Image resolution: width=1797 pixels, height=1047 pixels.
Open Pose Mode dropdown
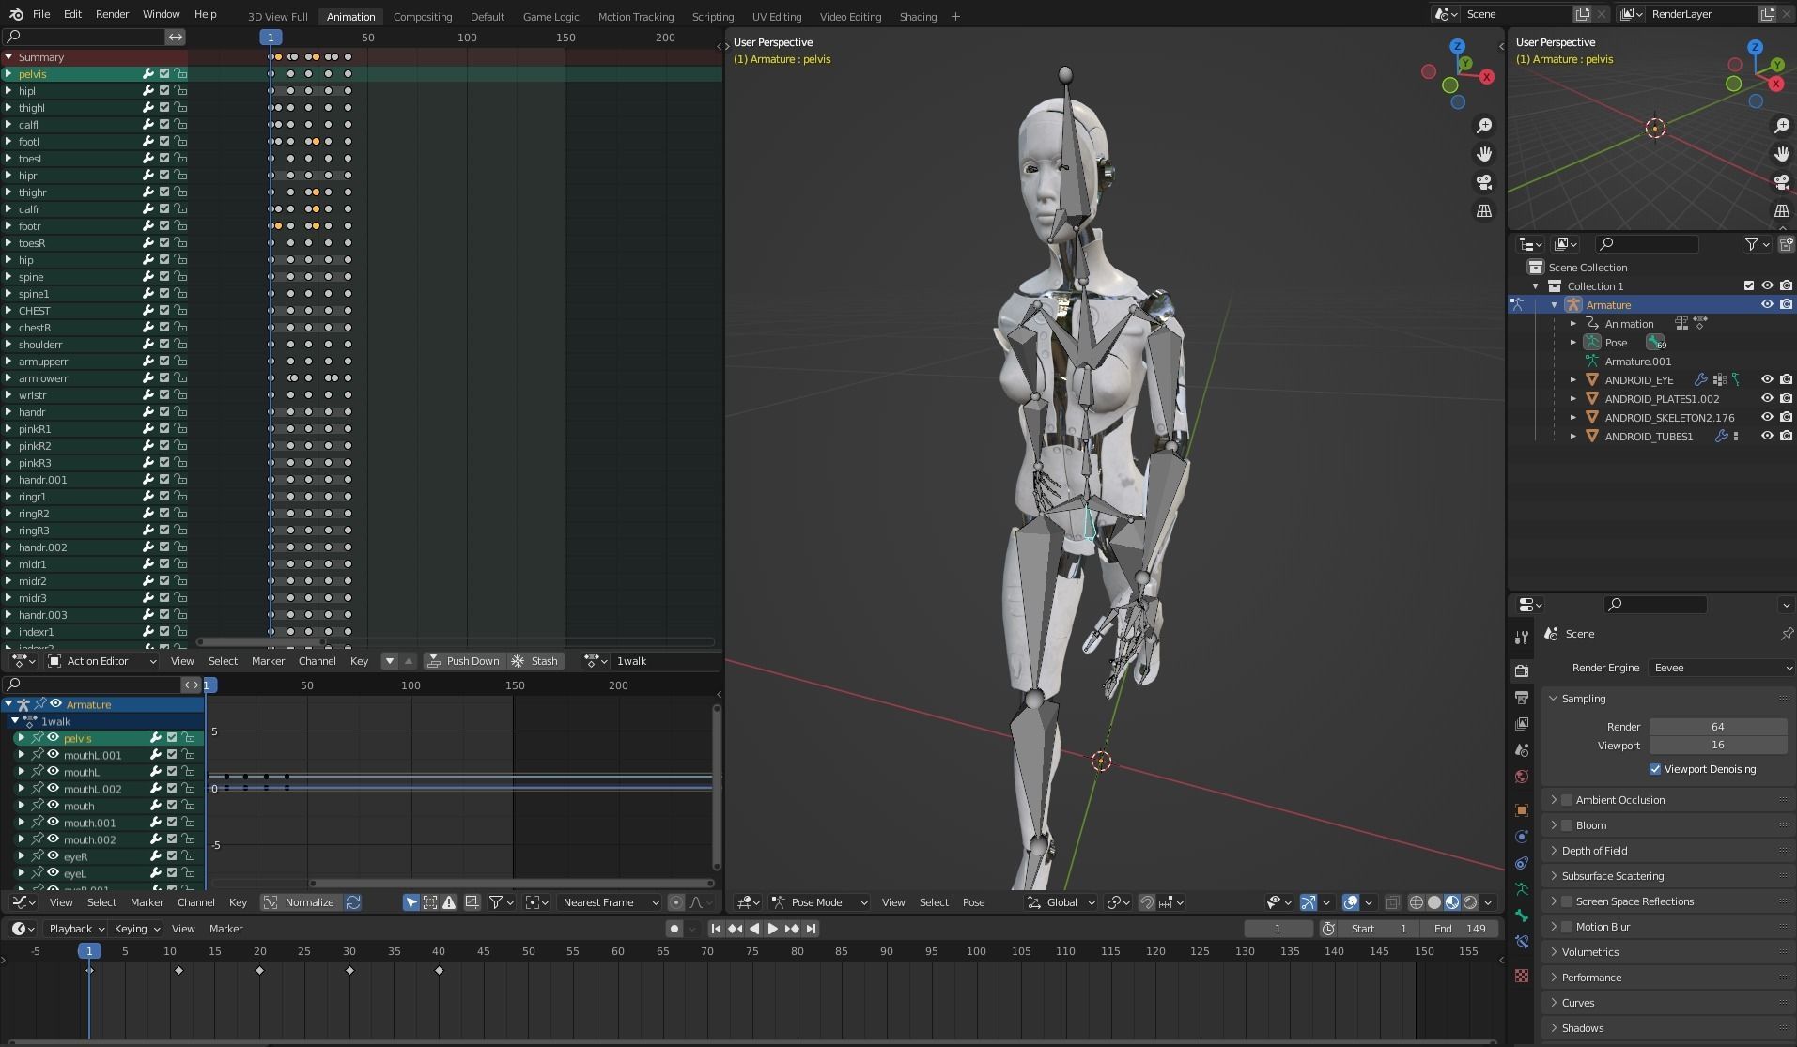[819, 902]
